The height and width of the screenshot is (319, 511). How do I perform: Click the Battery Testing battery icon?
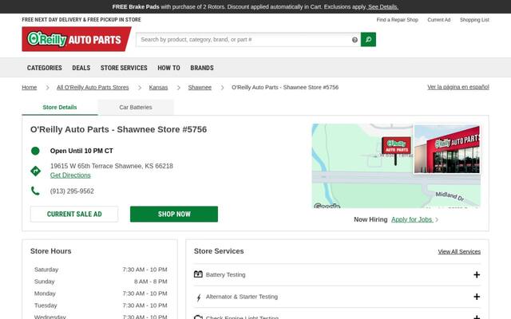[x=198, y=274]
